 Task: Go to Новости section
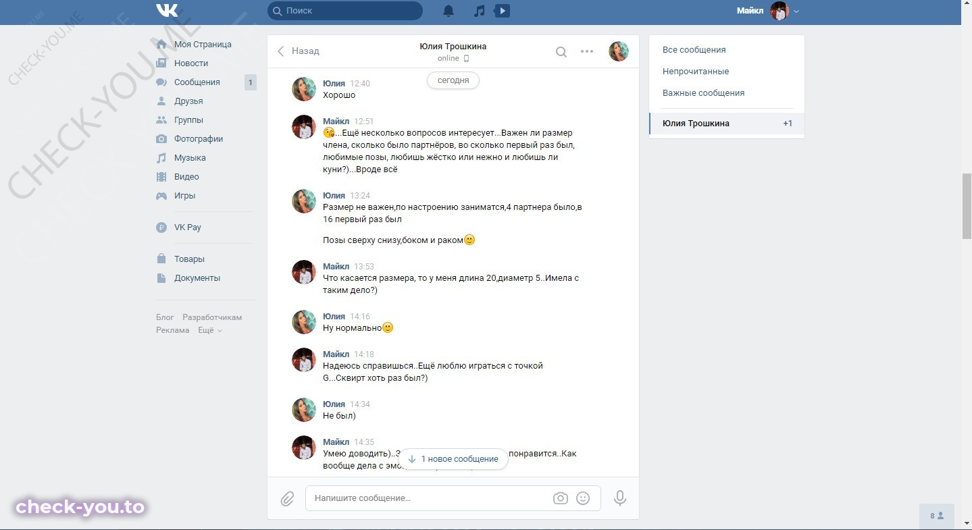(191, 63)
